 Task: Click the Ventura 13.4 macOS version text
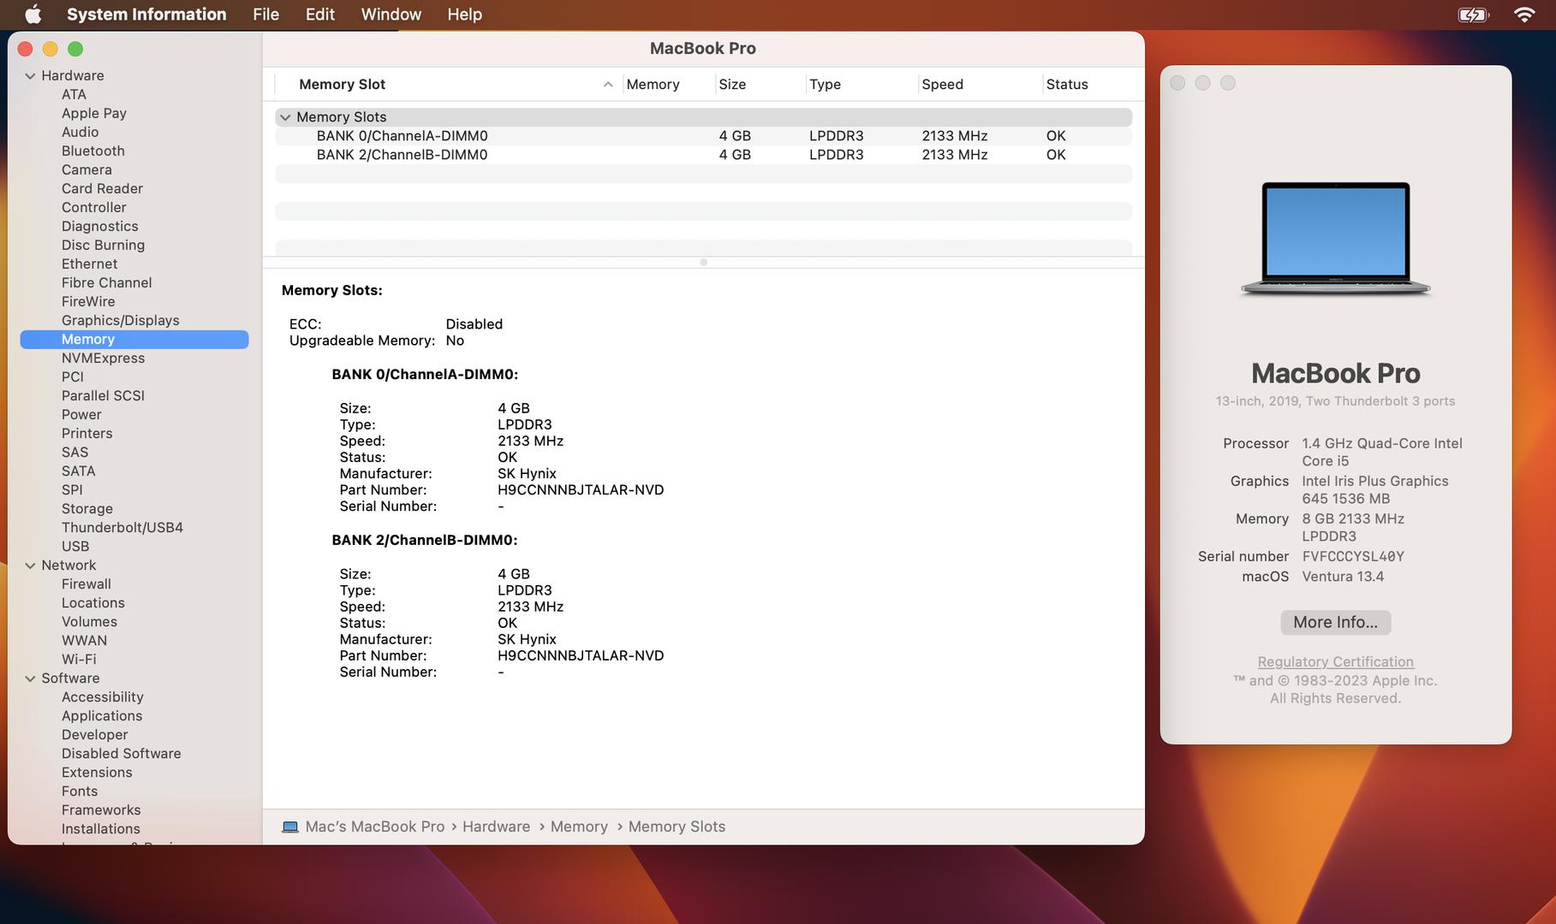click(1343, 576)
